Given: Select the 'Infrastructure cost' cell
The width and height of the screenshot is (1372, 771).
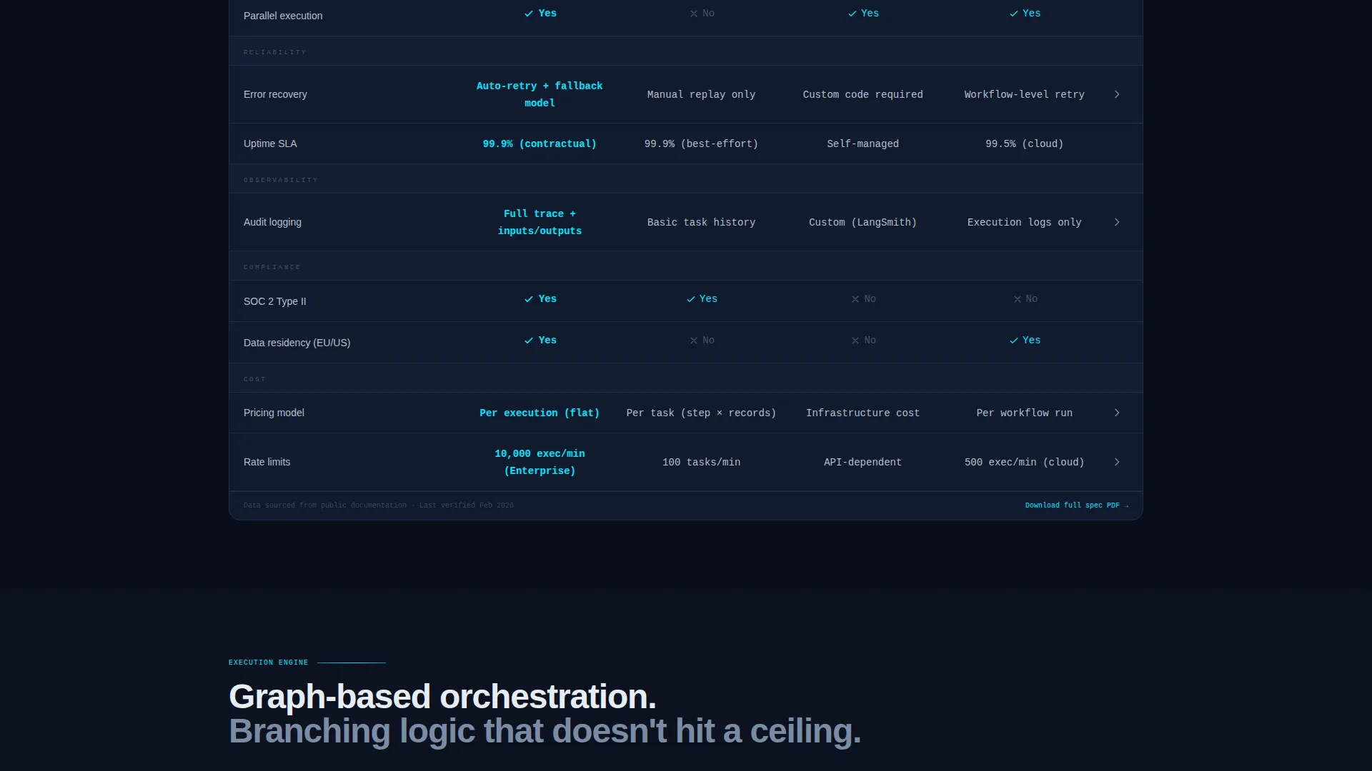Looking at the screenshot, I should 863,413.
